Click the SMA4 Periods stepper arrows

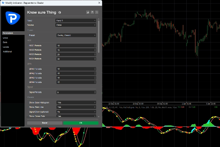click(x=95, y=82)
